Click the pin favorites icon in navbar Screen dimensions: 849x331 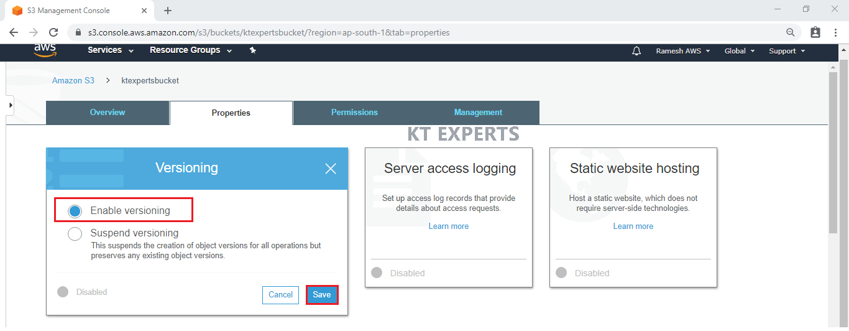pos(253,50)
